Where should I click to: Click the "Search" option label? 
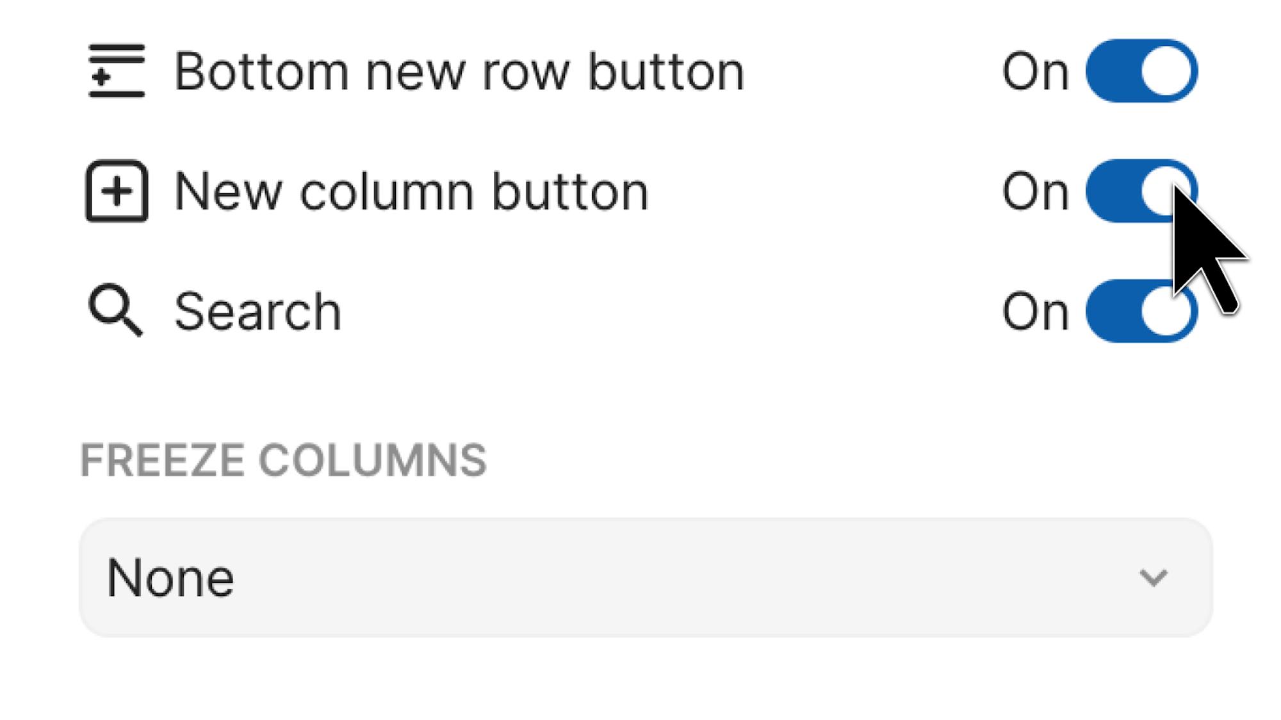pyautogui.click(x=257, y=312)
